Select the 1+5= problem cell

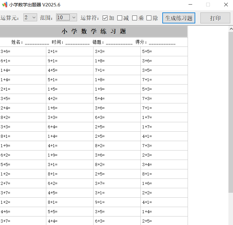[x=70, y=89]
